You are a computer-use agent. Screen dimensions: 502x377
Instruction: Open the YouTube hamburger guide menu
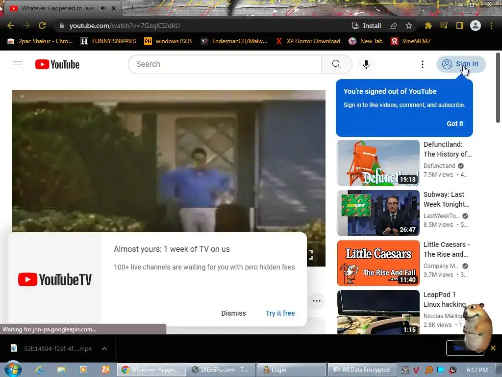(18, 64)
